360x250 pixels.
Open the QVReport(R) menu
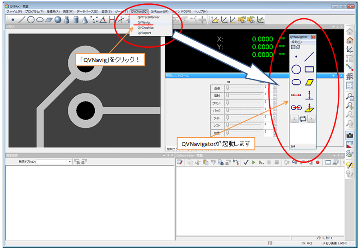tap(159, 11)
